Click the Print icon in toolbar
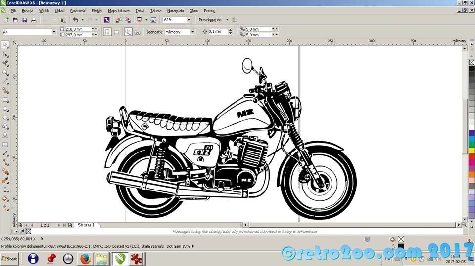 click(34, 20)
